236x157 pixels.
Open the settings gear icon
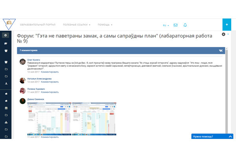224,35
